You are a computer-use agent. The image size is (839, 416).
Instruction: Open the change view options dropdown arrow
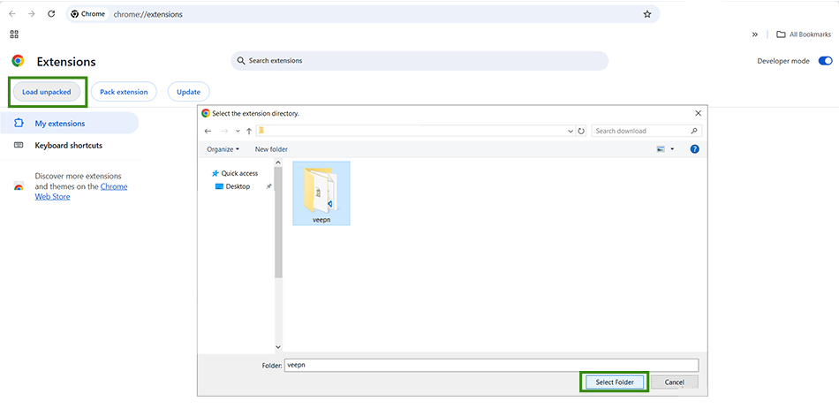(672, 149)
